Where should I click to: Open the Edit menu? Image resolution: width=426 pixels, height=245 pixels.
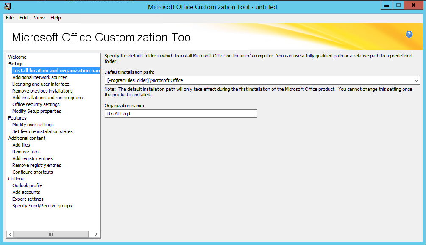(24, 18)
